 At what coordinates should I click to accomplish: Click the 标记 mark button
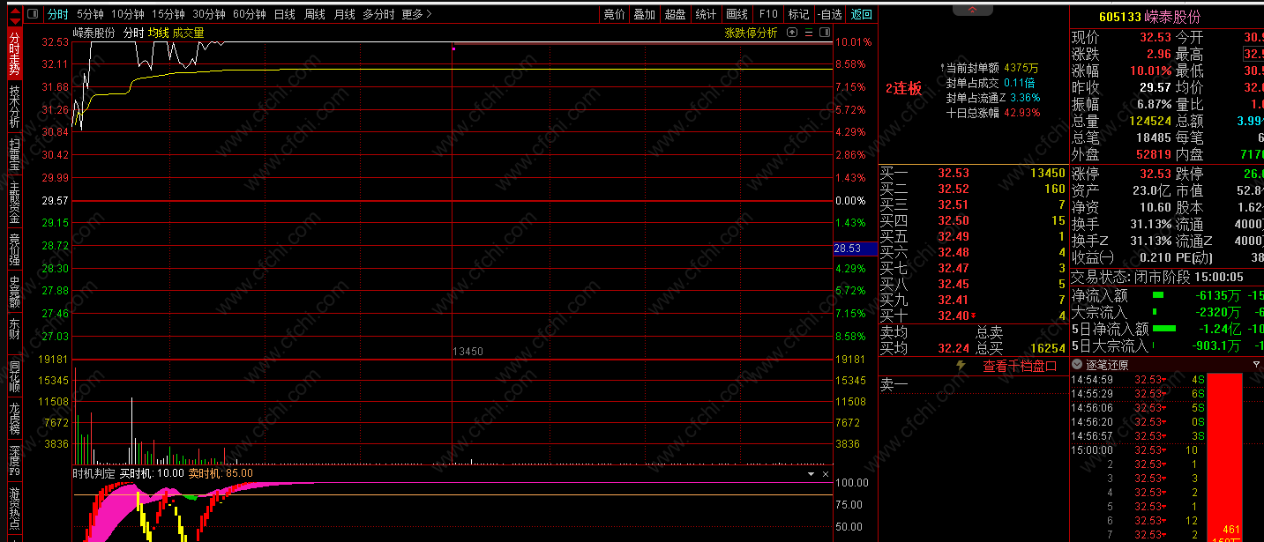pos(798,14)
